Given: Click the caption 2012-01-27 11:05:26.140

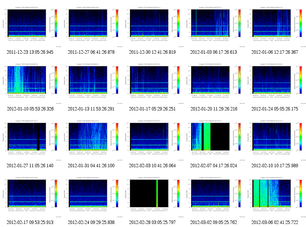Looking at the screenshot, I should coord(30,166).
